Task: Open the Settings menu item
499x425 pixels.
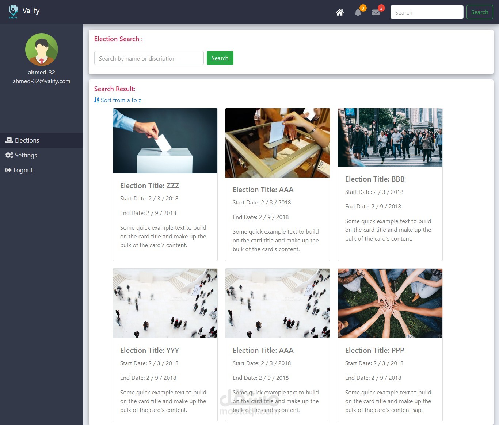Action: coord(42,155)
